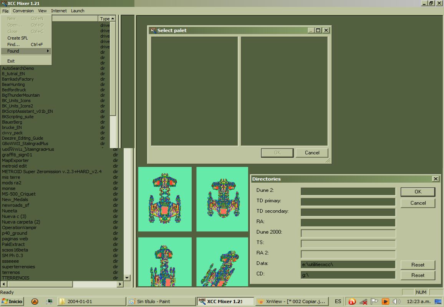This screenshot has height=307, width=444.
Task: Click the CD directory field
Action: tap(348, 275)
